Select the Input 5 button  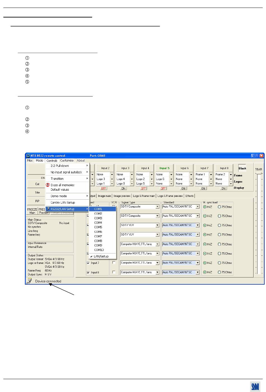(x=165, y=168)
